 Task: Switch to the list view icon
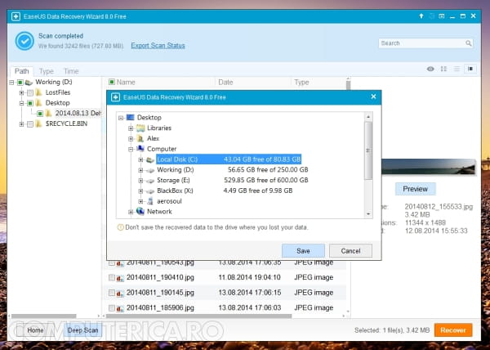[x=457, y=69]
